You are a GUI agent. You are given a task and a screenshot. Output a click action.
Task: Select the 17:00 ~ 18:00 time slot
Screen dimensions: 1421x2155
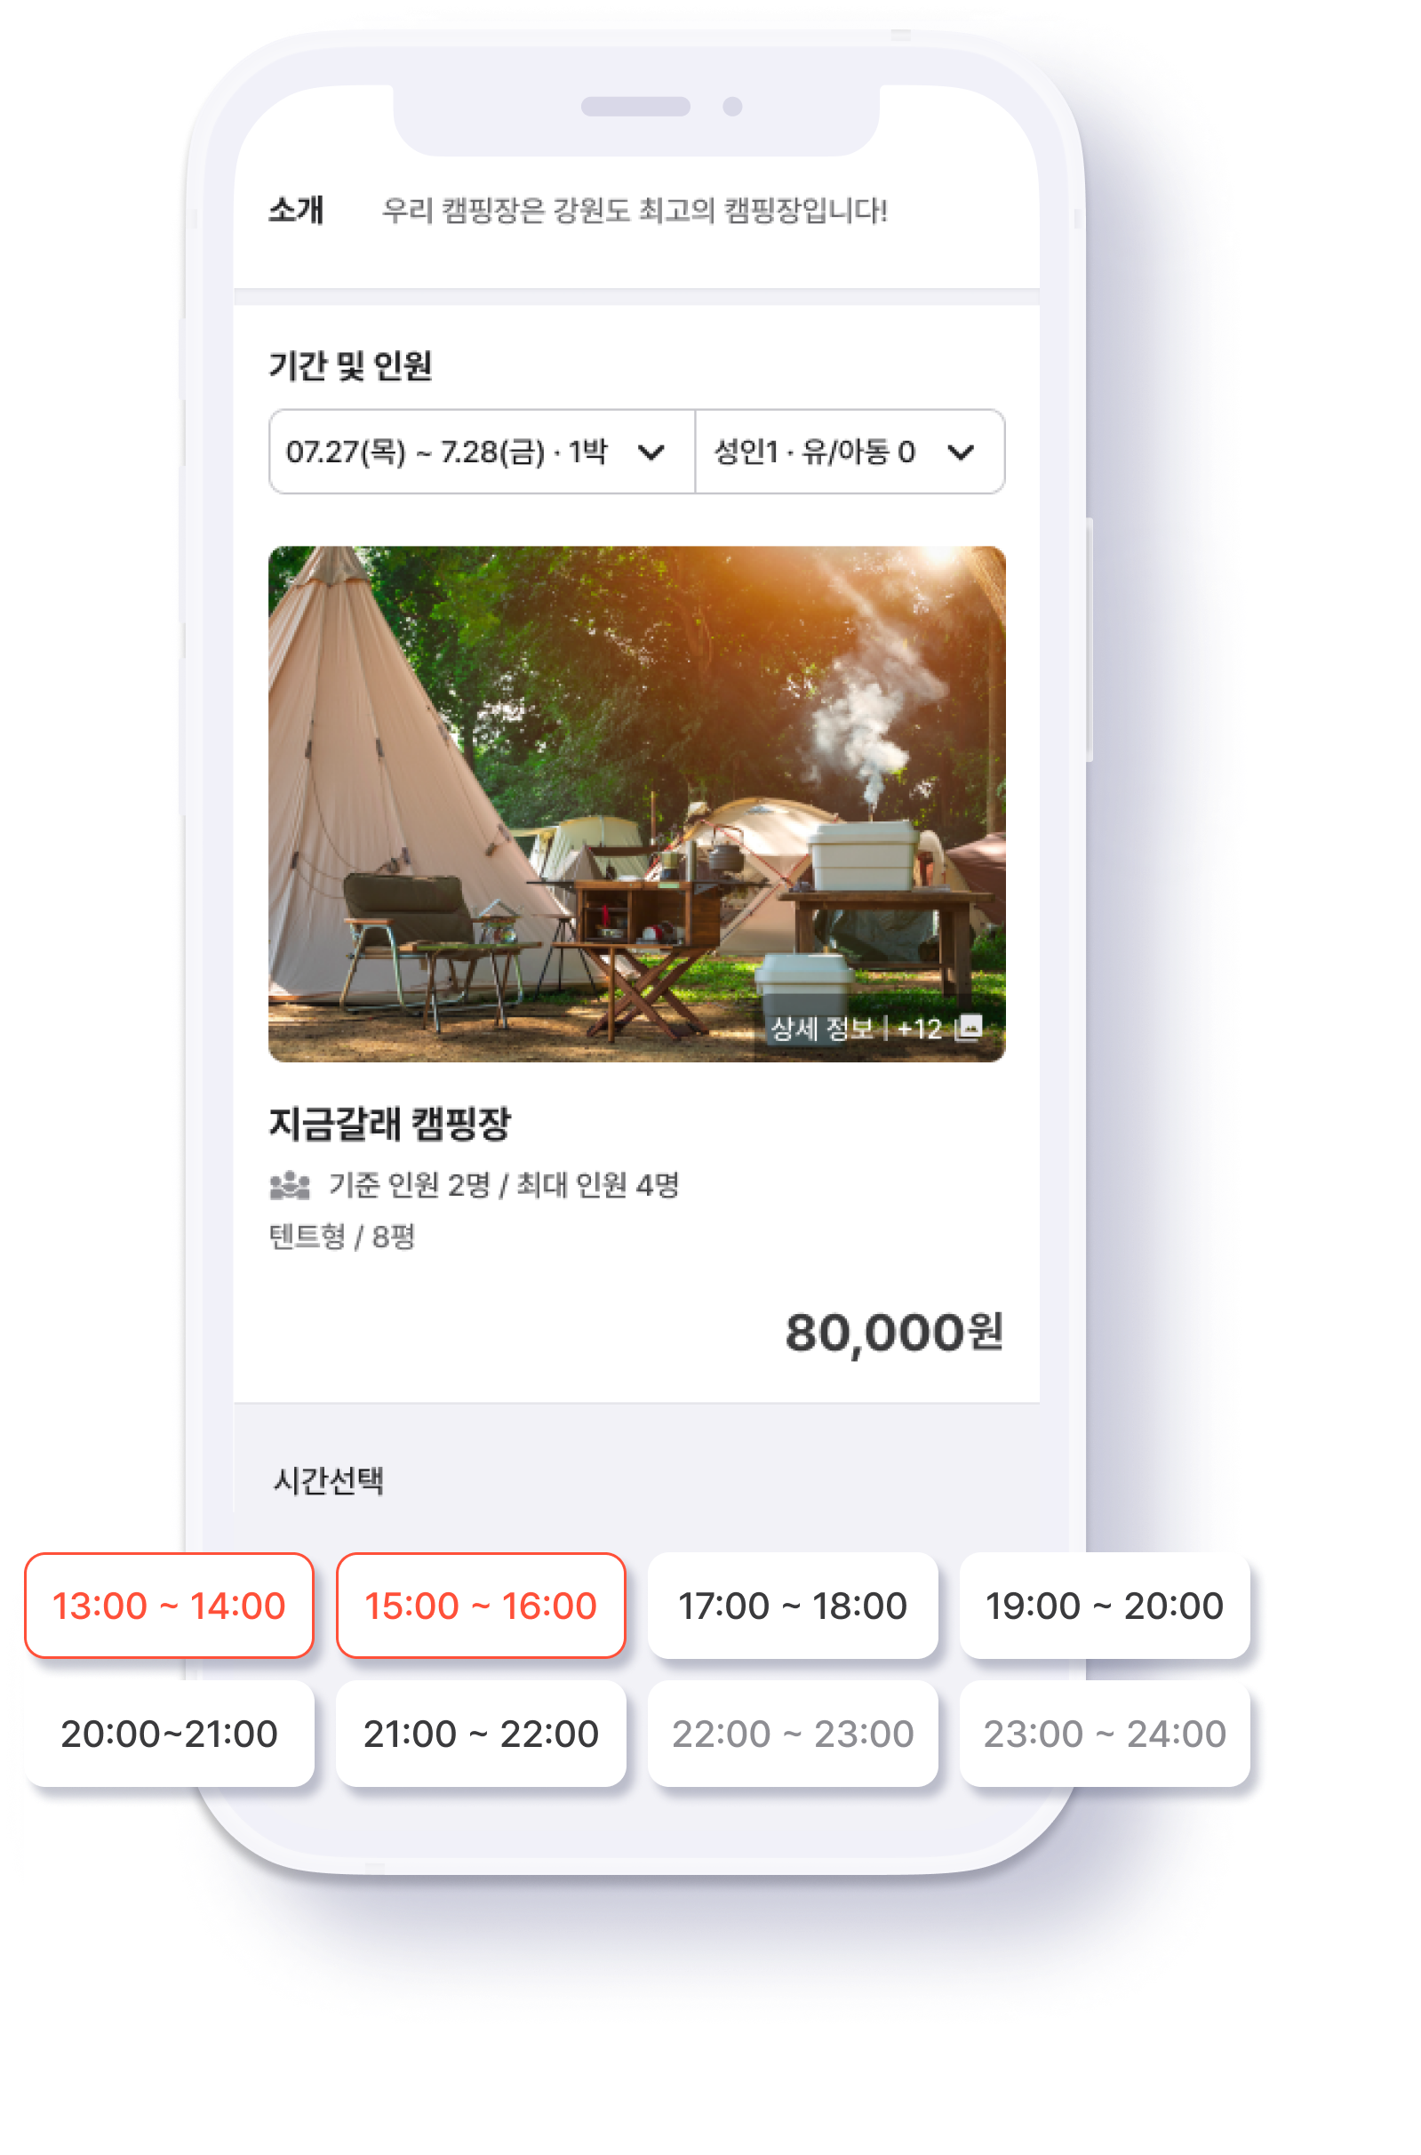pyautogui.click(x=793, y=1605)
